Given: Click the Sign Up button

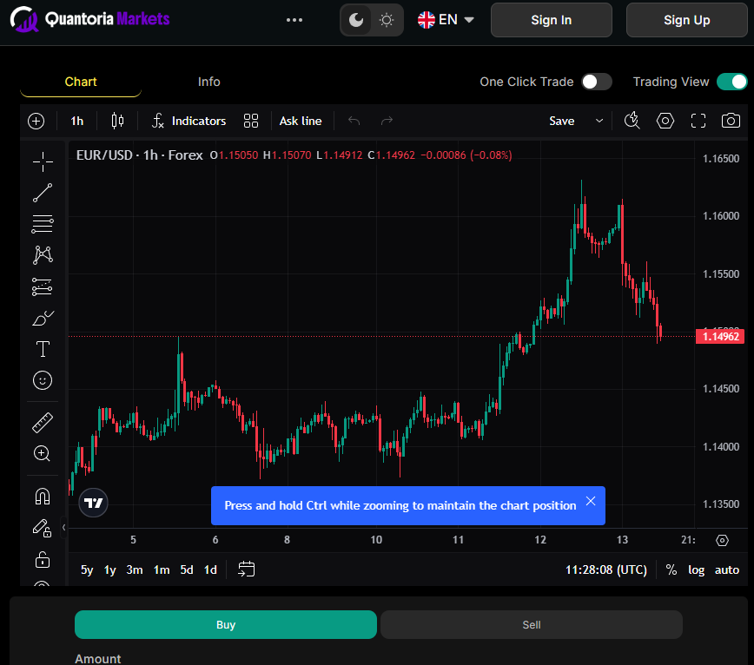Looking at the screenshot, I should 686,20.
